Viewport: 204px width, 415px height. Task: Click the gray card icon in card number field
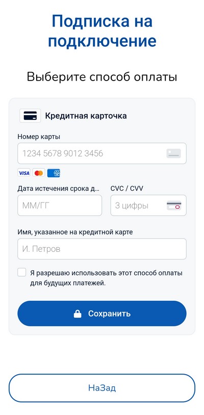[173, 153]
